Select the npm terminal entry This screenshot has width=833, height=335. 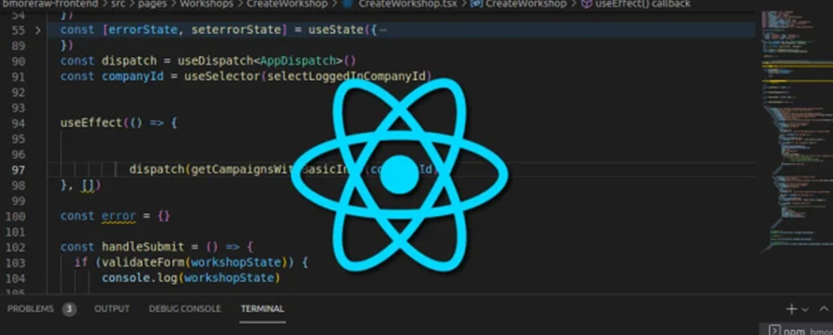797,330
